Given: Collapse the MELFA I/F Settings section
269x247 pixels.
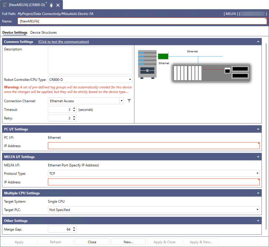Looking at the screenshot, I should click(x=258, y=157).
